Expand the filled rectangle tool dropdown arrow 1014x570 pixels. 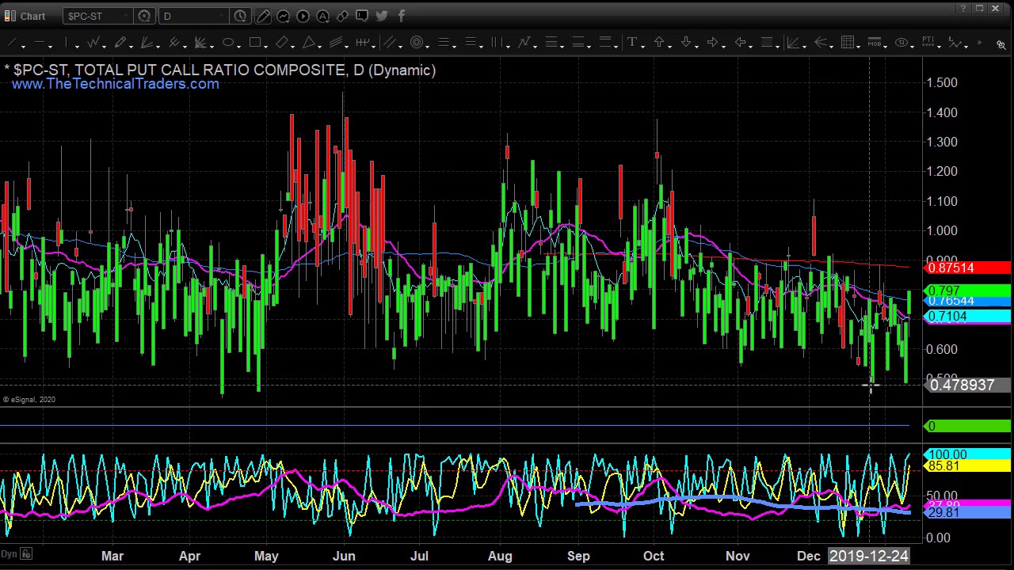pyautogui.click(x=778, y=47)
